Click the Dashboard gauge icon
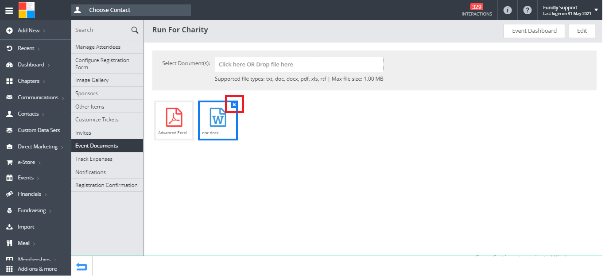 tap(9, 65)
